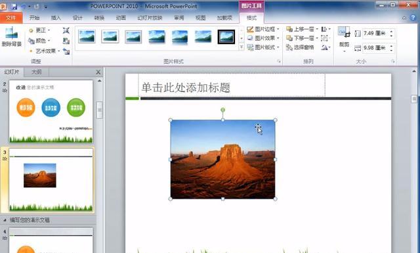Select slide 2 thumbnail in the panel
420x253 pixels.
tap(51, 111)
